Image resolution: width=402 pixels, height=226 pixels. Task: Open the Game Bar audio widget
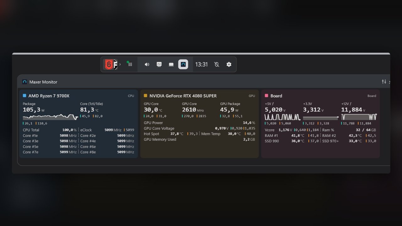(147, 64)
